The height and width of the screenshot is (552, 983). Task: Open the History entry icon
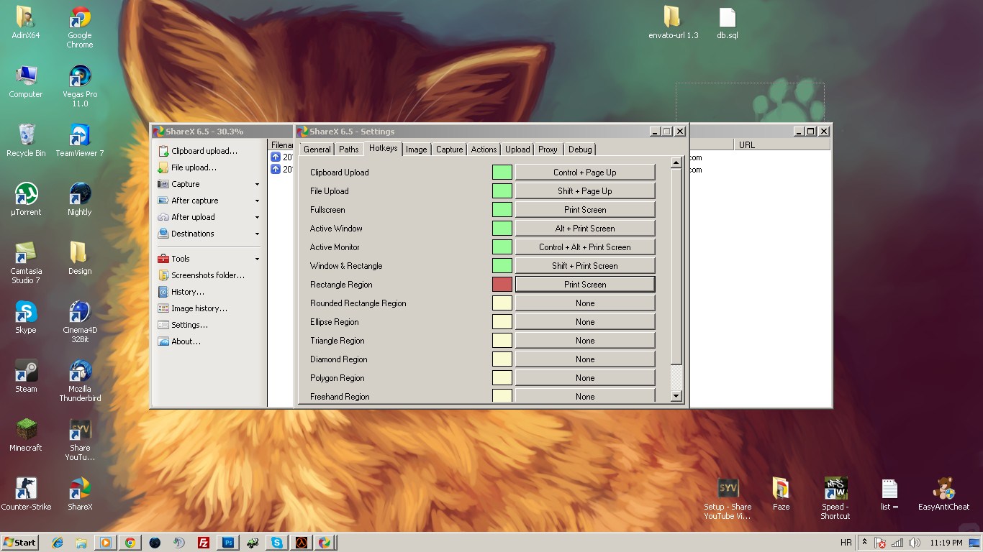(x=164, y=292)
